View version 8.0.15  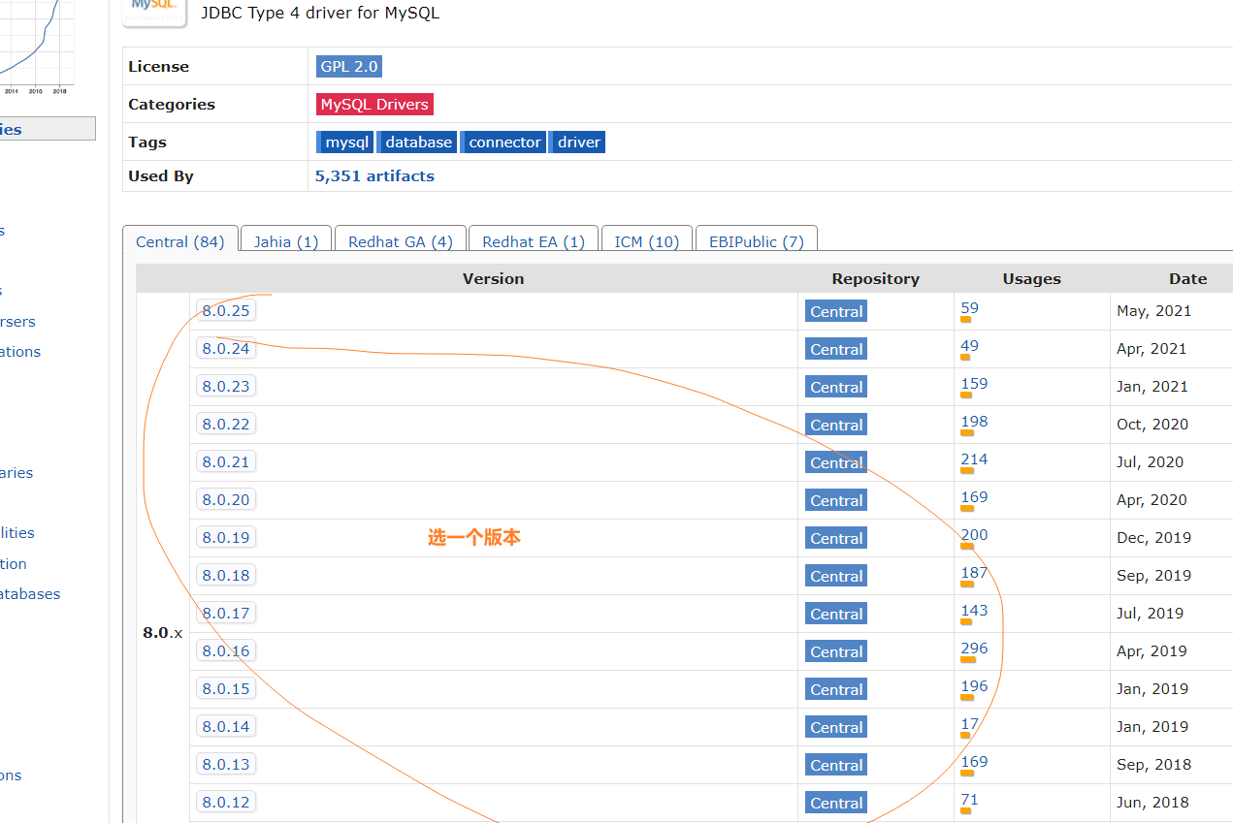point(226,689)
